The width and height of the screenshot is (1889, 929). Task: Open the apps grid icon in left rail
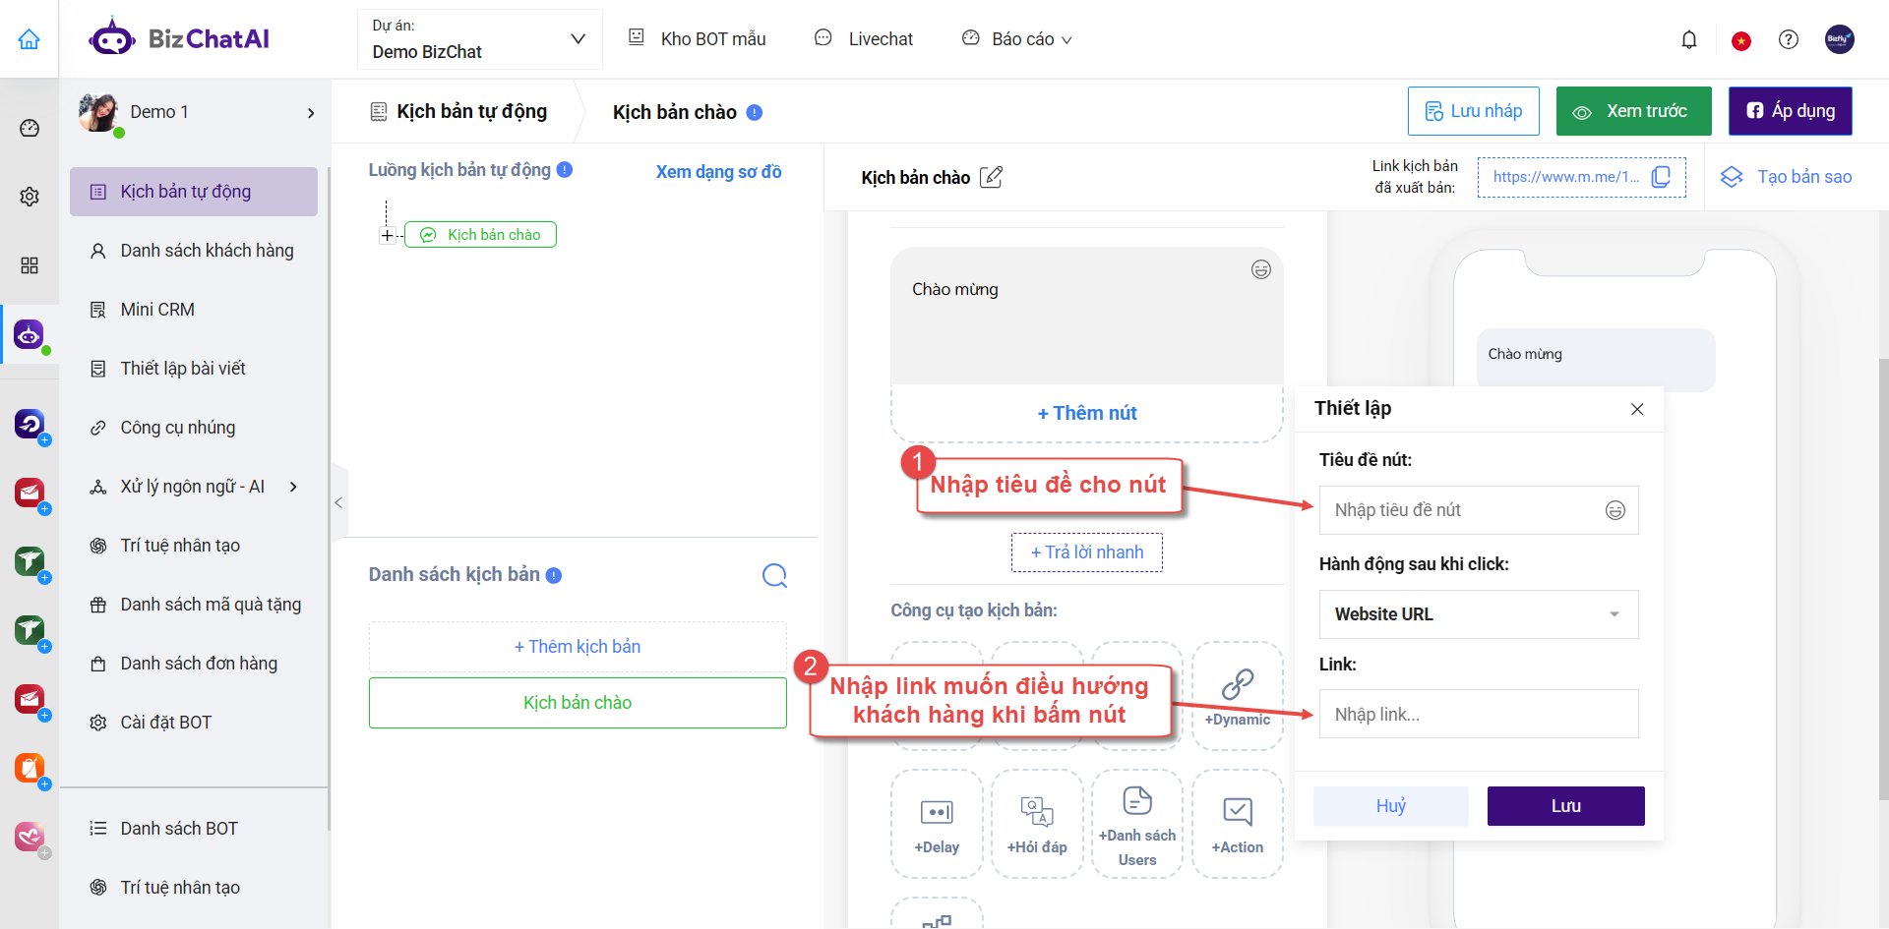30,265
